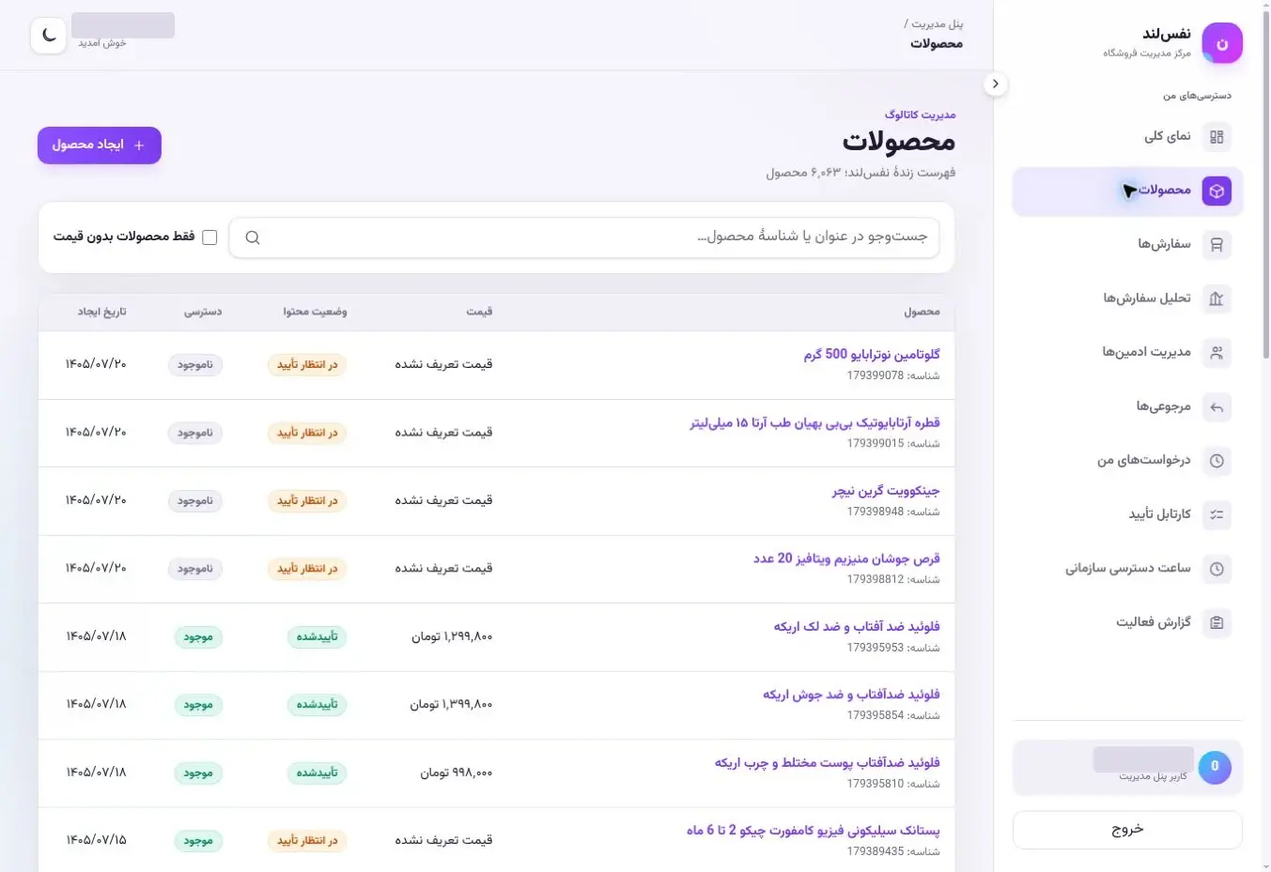Open سفارش‌ها menu item

point(1127,245)
